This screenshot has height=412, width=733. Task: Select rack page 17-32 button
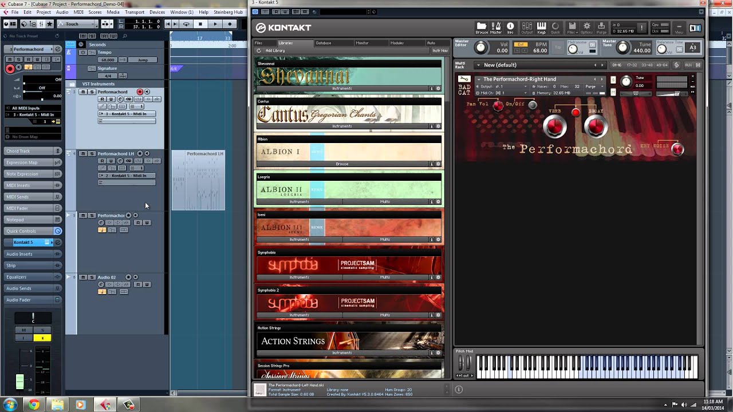631,65
